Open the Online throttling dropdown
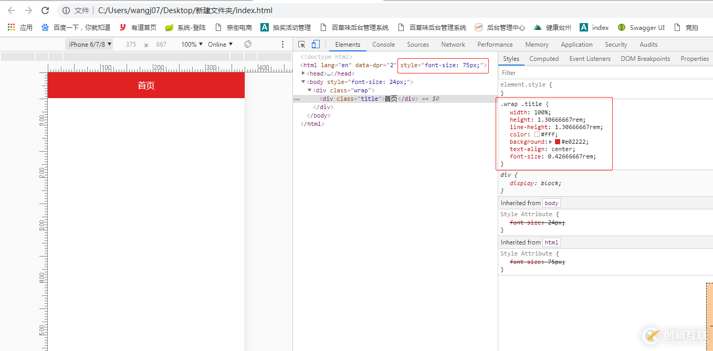Screen dimensions: 713x351 (220, 45)
